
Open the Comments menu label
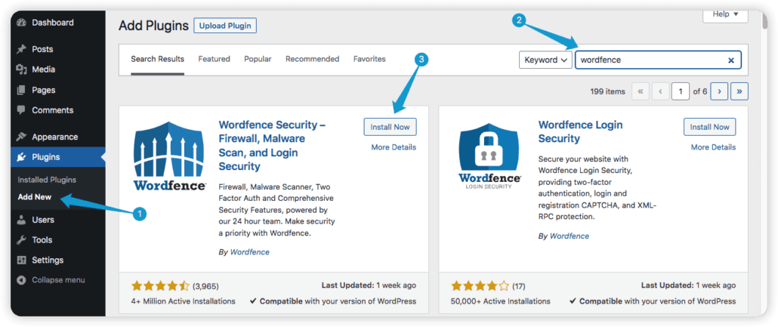pyautogui.click(x=53, y=110)
